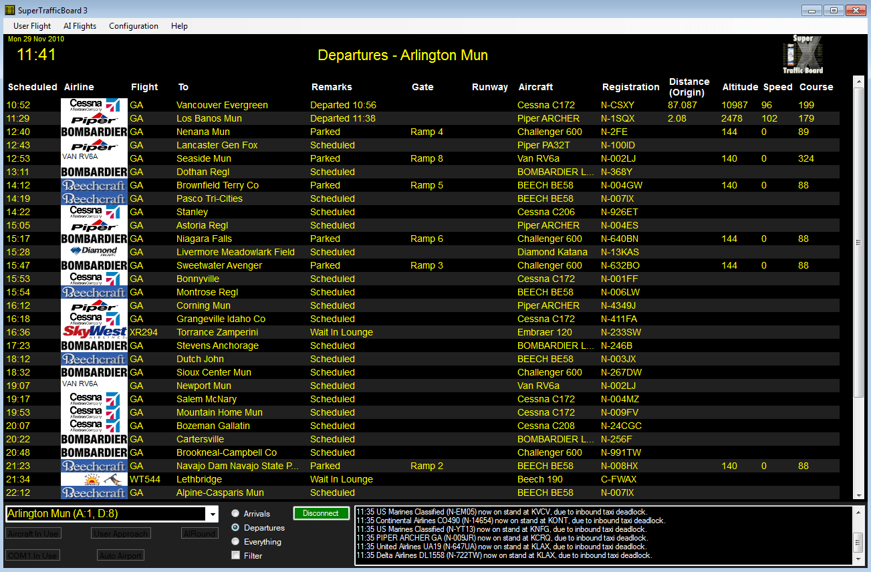
Task: Click the SkyWest airline logo
Action: tap(94, 332)
